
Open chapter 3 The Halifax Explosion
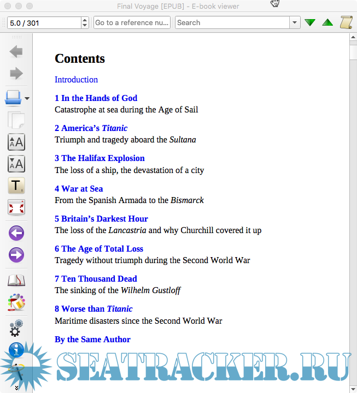(100, 158)
